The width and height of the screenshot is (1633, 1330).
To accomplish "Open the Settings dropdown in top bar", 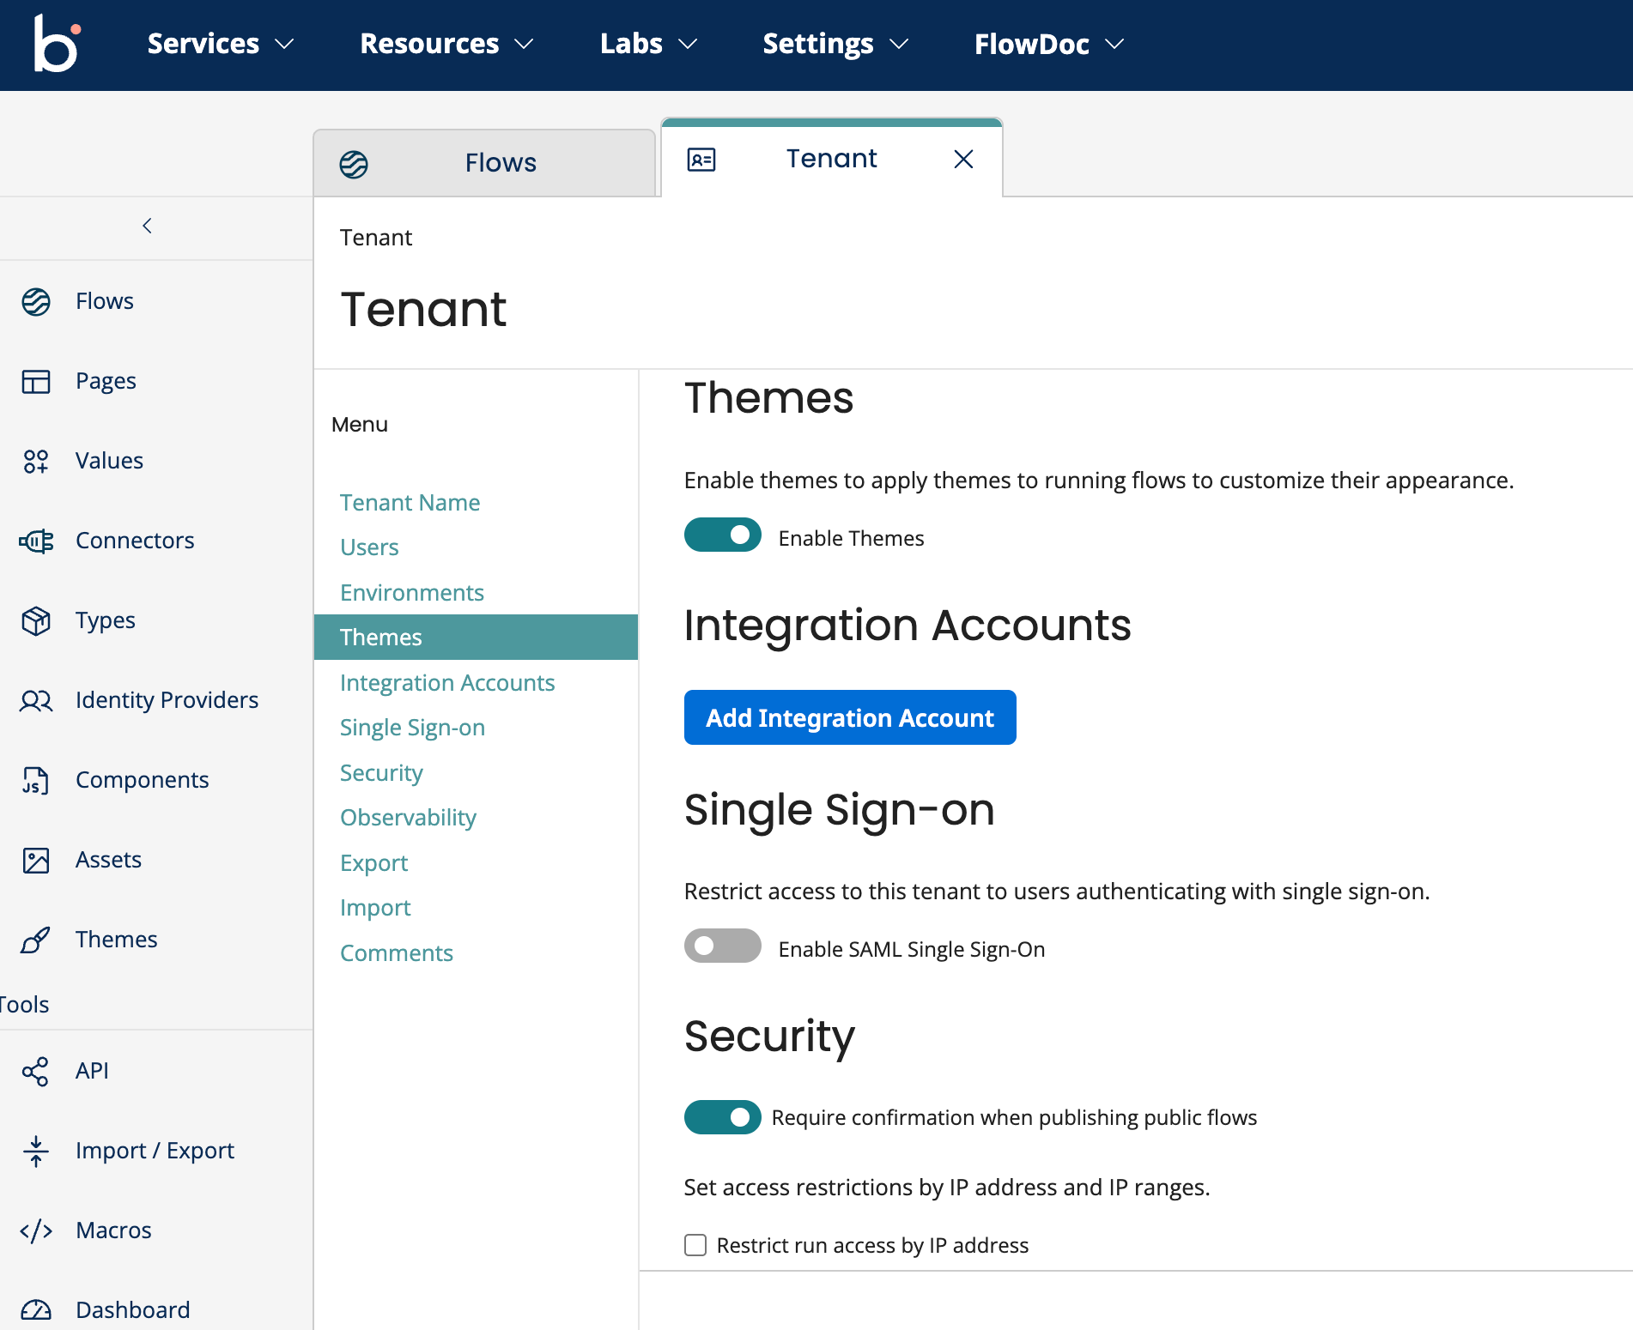I will click(835, 44).
